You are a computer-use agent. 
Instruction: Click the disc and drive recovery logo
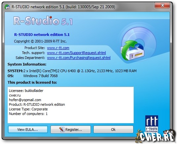coord(138,43)
